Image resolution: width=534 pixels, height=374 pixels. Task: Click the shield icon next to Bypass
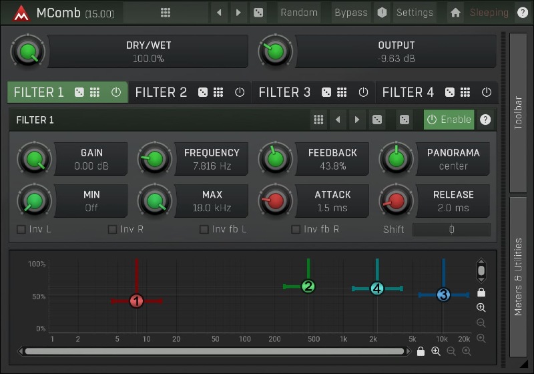[382, 13]
